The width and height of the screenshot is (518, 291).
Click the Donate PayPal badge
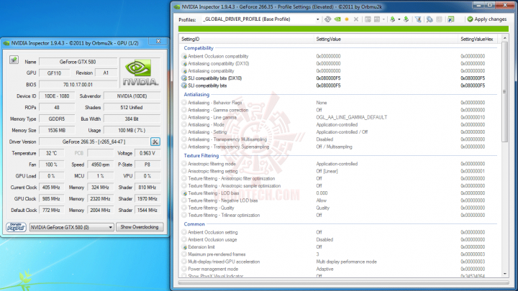click(16, 227)
